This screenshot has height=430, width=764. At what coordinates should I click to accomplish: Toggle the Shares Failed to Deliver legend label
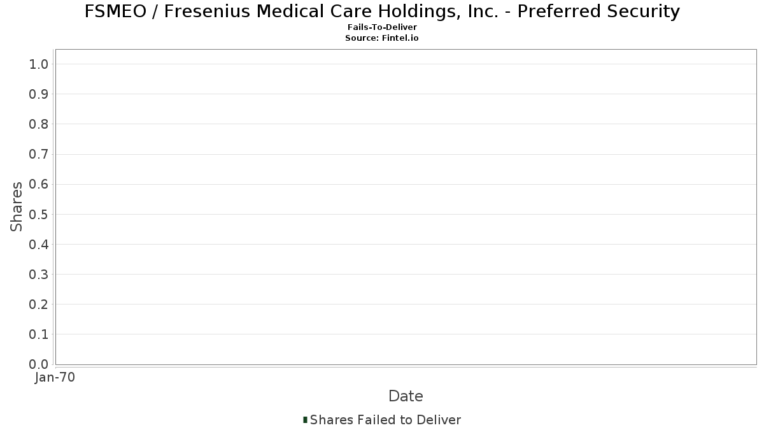(385, 420)
